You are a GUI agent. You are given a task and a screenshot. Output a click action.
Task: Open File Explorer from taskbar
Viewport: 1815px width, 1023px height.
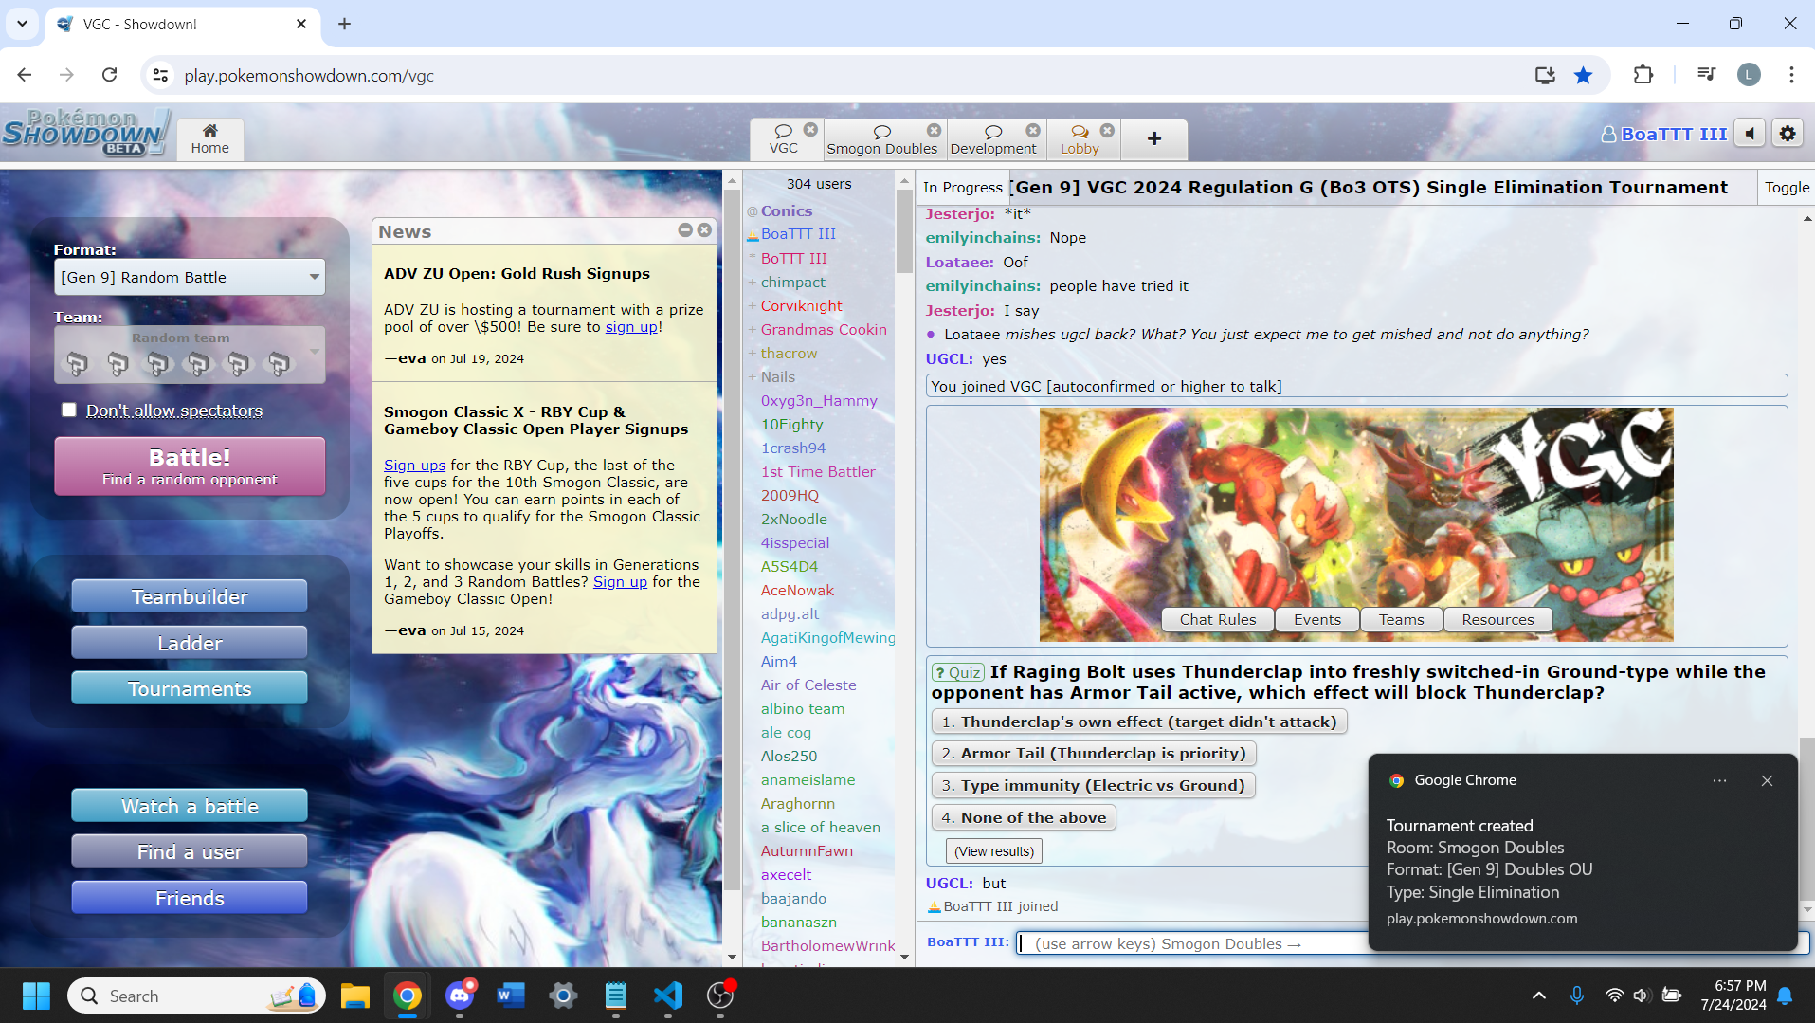point(354,996)
